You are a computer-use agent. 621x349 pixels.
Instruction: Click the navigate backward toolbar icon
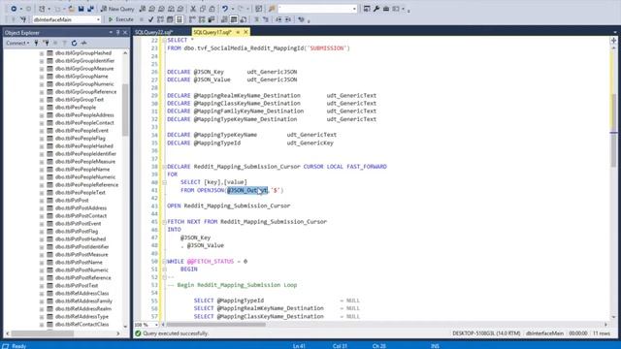pyautogui.click(x=14, y=9)
